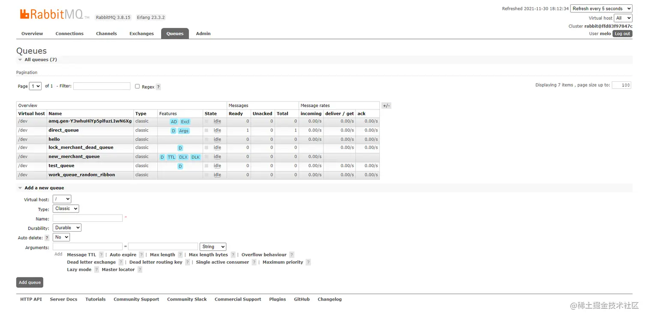Switch to the Connections tab
This screenshot has height=319, width=648.
(x=69, y=33)
